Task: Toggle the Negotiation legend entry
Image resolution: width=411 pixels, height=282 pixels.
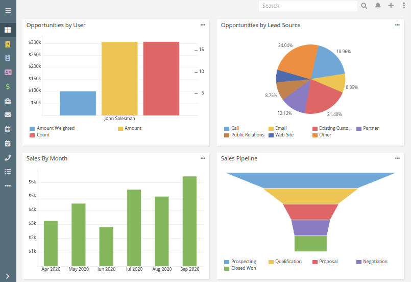Action: pos(372,262)
